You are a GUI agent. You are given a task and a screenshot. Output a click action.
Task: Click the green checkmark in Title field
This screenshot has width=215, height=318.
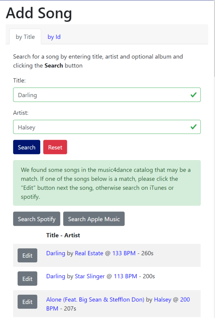(194, 95)
